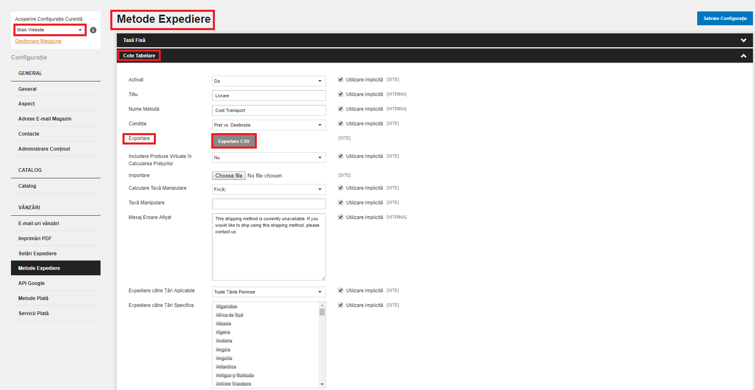Image resolution: width=755 pixels, height=390 pixels.
Task: Open Includere Produse Virtuale dropdown
Action: click(x=269, y=158)
